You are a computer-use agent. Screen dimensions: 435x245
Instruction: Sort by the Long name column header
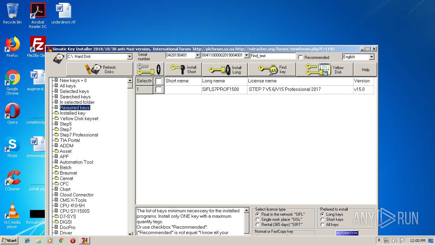[224, 81]
